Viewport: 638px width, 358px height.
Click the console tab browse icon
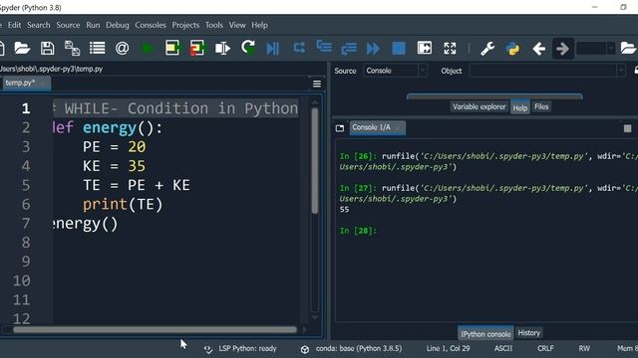pos(340,128)
